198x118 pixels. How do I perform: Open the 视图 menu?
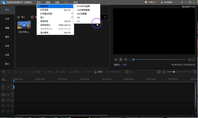57,2
